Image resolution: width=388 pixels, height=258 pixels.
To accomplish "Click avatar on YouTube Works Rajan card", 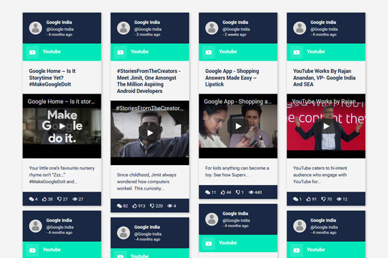I will 299,28.
